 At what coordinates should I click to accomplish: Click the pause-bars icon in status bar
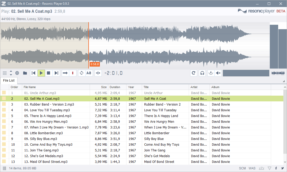pyautogui.click(x=5, y=168)
